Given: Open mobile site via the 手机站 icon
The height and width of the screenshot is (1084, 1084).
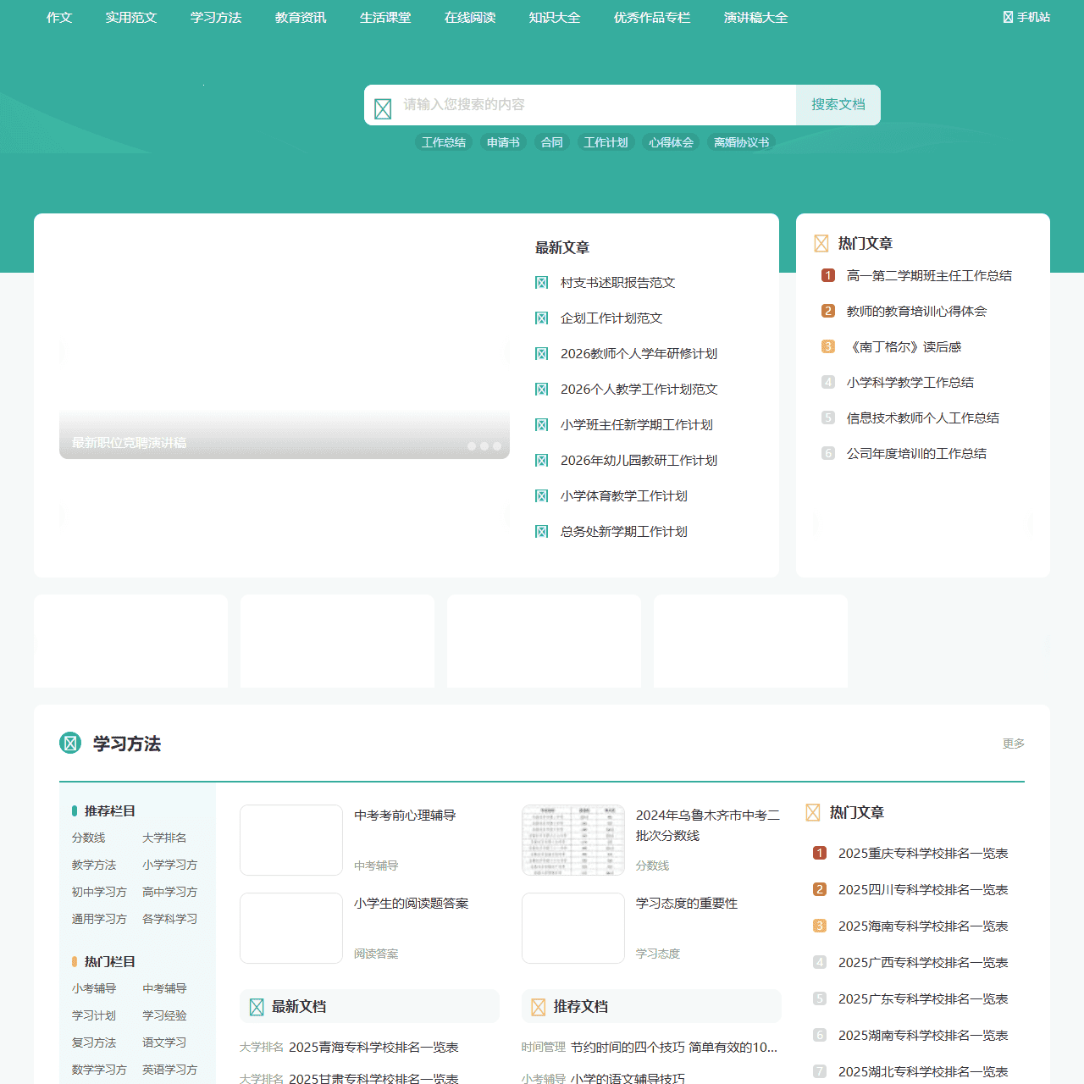Looking at the screenshot, I should (1007, 16).
